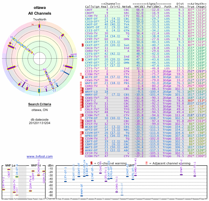Click the blue channel 38 bar on the radar

[x=66, y=73]
